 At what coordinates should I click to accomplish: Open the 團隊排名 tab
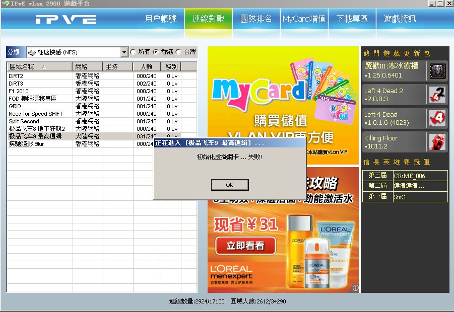point(256,19)
